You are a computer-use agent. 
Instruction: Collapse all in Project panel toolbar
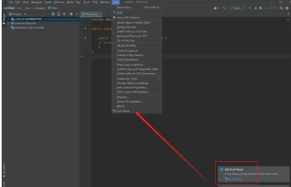pos(64,14)
